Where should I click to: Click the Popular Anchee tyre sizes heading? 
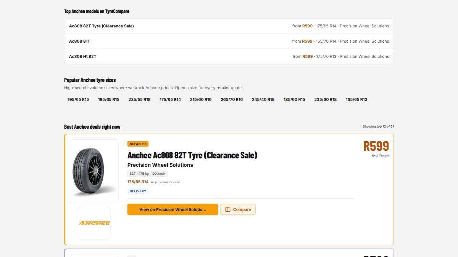[x=90, y=80]
